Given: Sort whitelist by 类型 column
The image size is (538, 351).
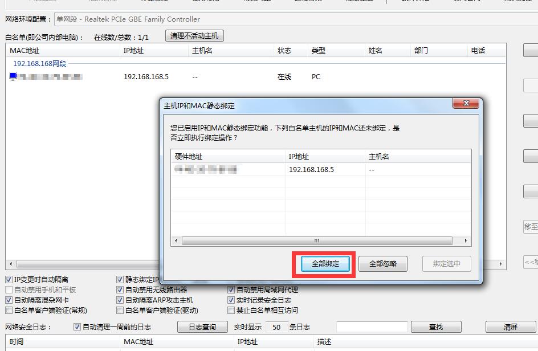Looking at the screenshot, I should 336,51.
